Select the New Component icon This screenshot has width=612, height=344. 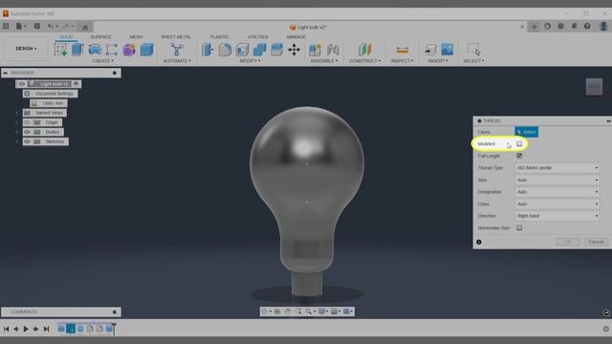315,50
